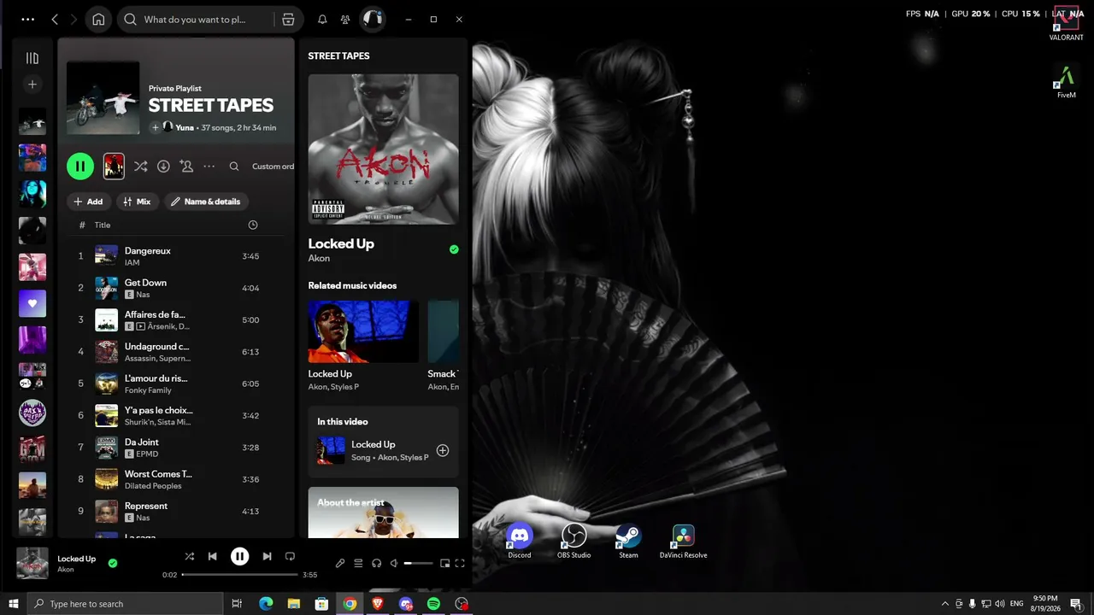Open more options for STREET TAPES playlist

(209, 167)
